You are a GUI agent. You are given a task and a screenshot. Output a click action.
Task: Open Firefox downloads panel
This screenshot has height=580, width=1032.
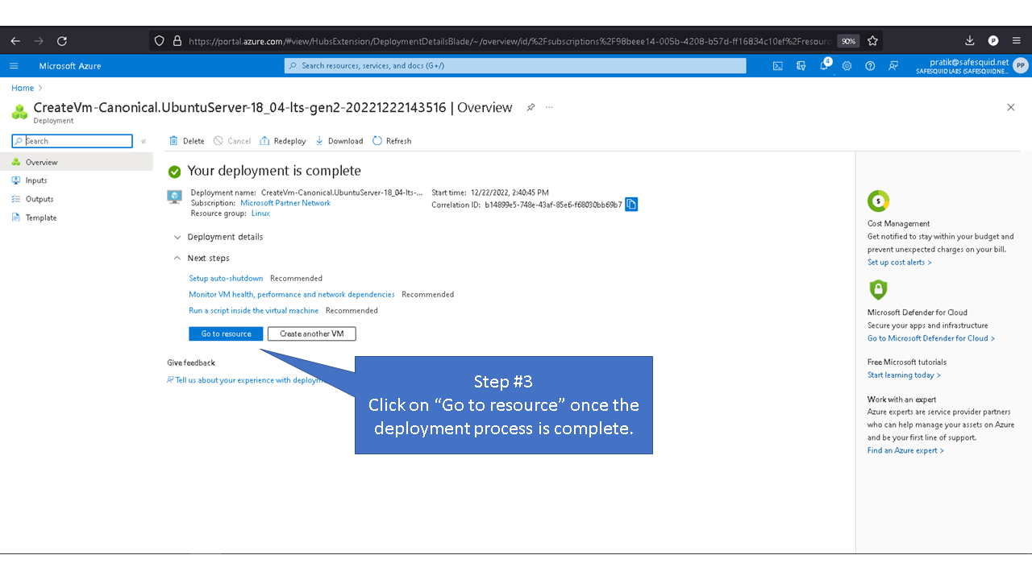[x=970, y=41]
